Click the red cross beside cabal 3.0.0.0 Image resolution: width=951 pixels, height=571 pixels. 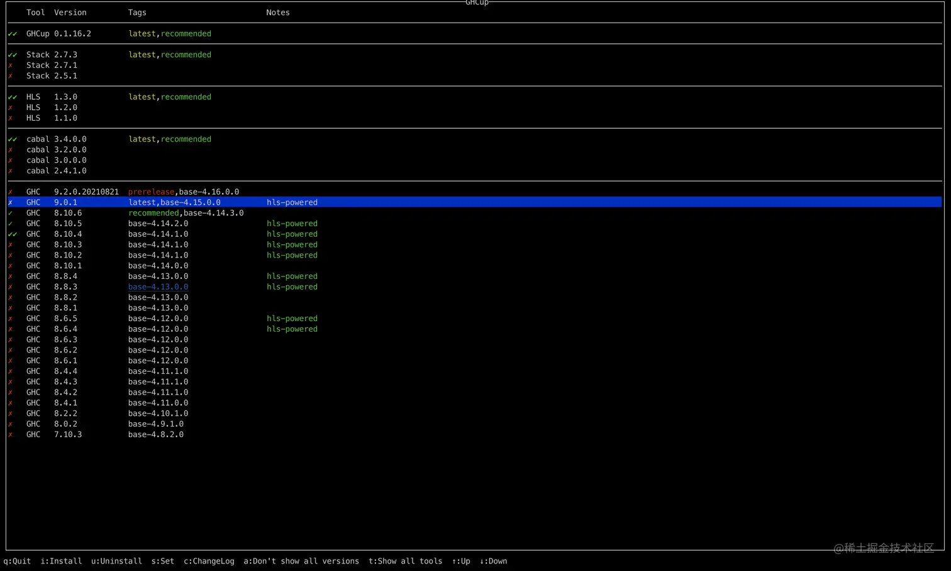[10, 161]
